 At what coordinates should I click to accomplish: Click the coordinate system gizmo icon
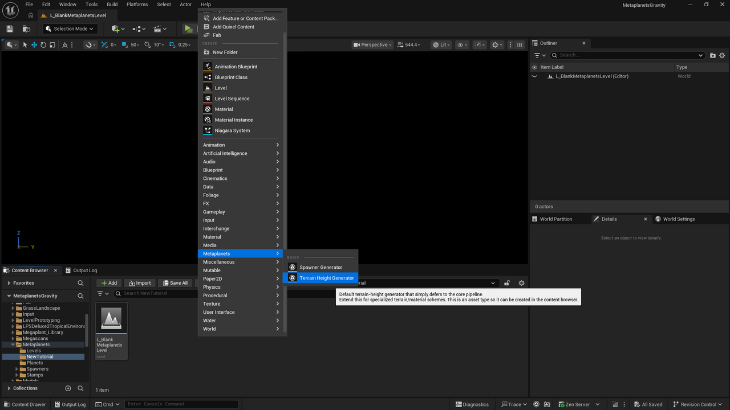66,45
